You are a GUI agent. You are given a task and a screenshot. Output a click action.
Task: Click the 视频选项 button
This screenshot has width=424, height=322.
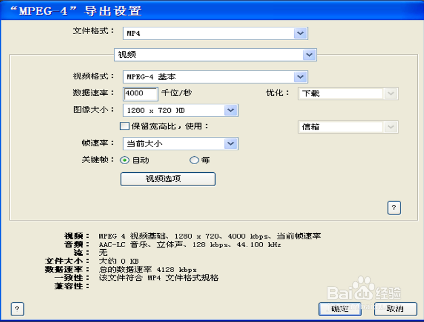(168, 179)
